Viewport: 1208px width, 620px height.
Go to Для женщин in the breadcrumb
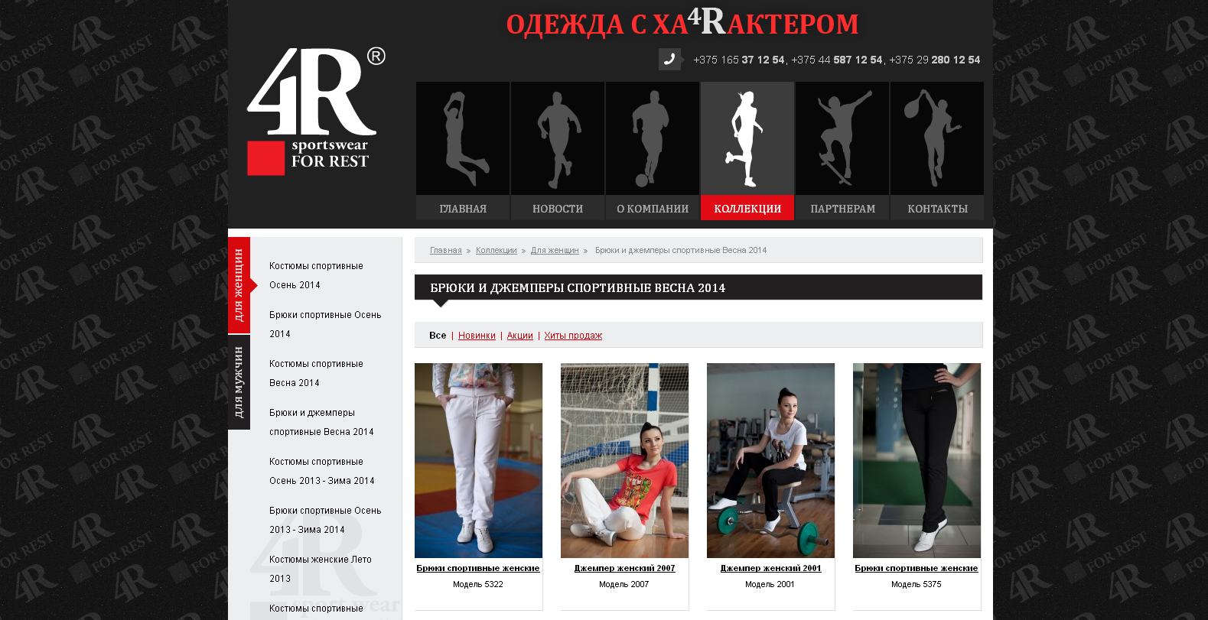click(x=555, y=250)
